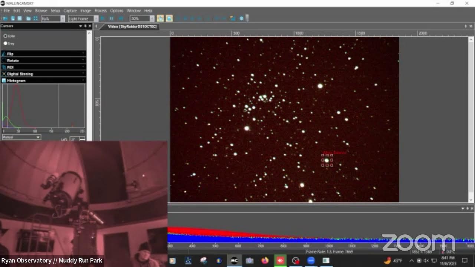Screen dimensions: 475x267
Task: Pin the bottom histogram panel
Action: (x=467, y=208)
